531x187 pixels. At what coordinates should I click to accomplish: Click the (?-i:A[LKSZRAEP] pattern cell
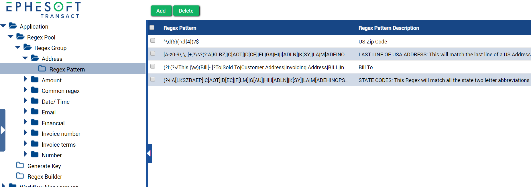(256, 80)
